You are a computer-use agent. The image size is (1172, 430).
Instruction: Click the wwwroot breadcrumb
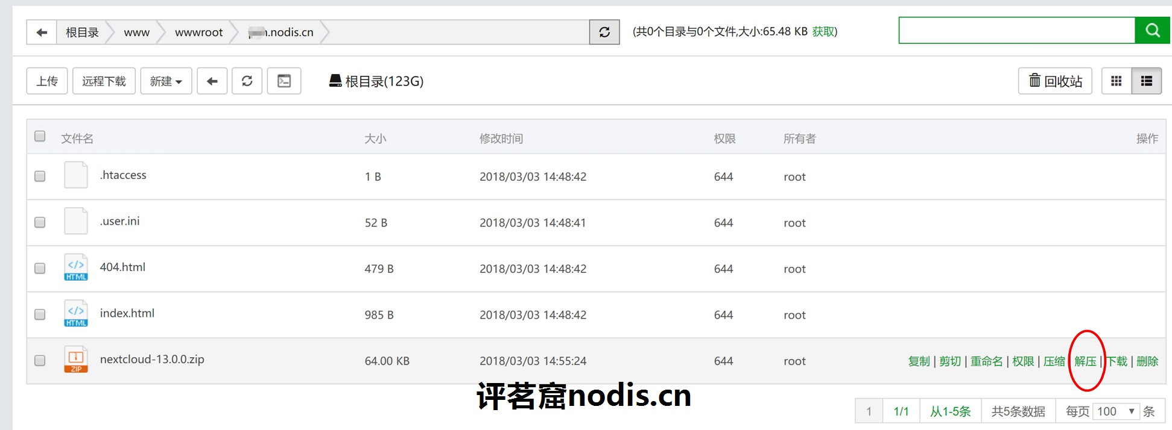point(199,33)
